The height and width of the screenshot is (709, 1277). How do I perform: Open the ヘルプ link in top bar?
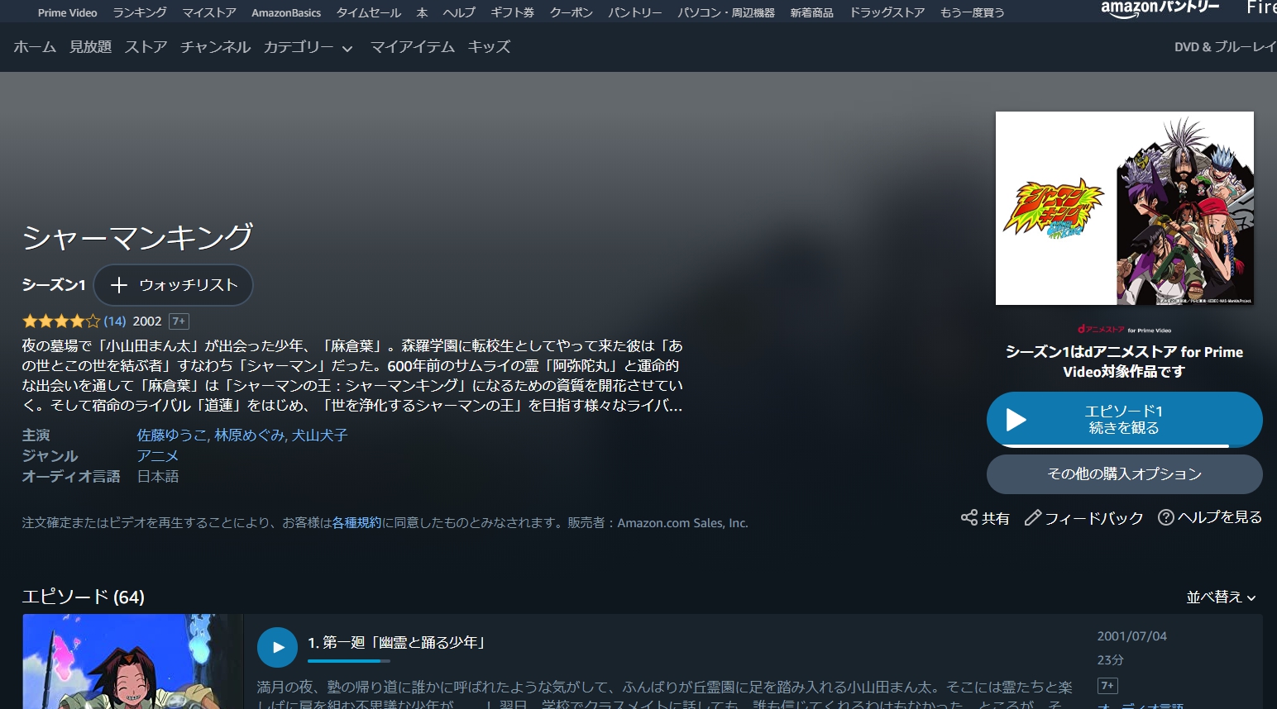pyautogui.click(x=459, y=12)
